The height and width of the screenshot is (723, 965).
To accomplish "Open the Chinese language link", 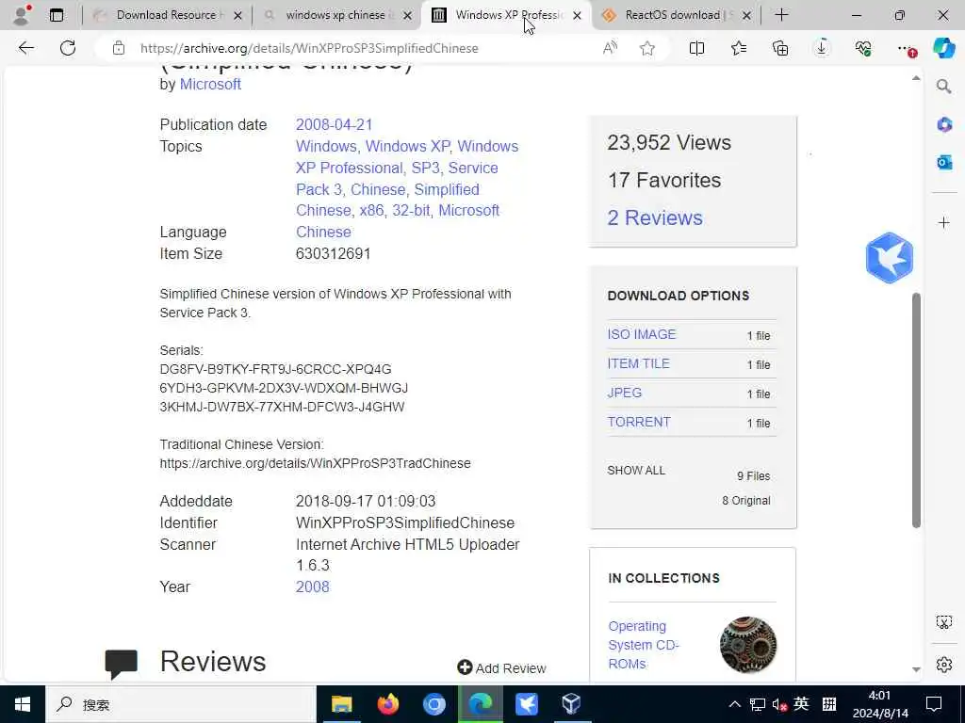I will coord(324,232).
